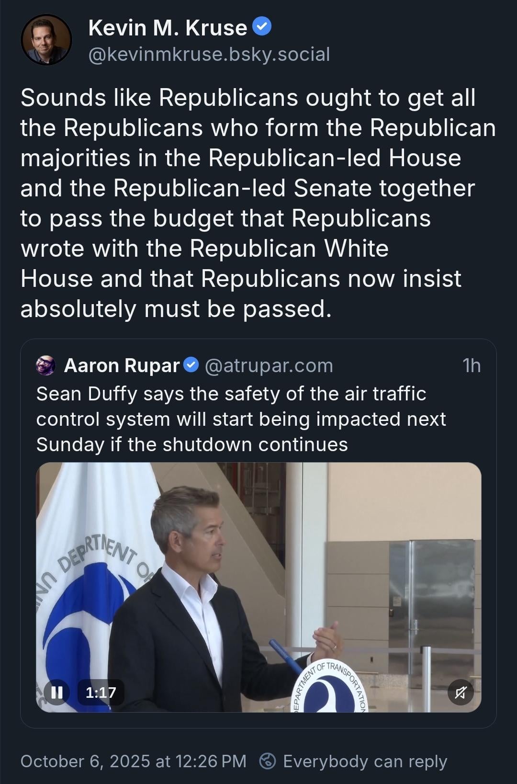
Task: Click the verified badge next to Aaron Rupar
Action: click(191, 365)
